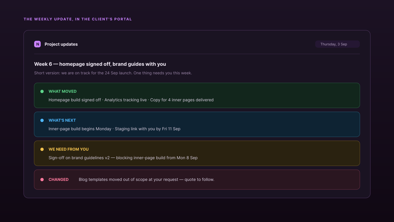Click the "WHAT'S NEXT" label
394x222 pixels.
[62, 120]
